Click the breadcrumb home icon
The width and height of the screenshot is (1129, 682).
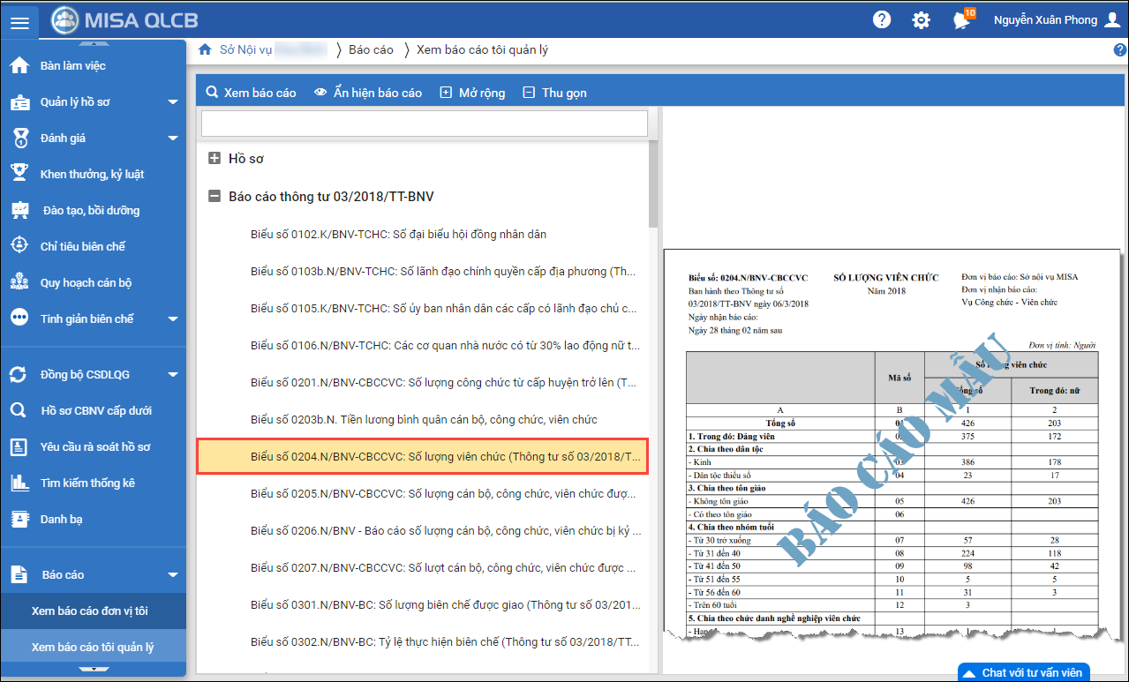205,49
